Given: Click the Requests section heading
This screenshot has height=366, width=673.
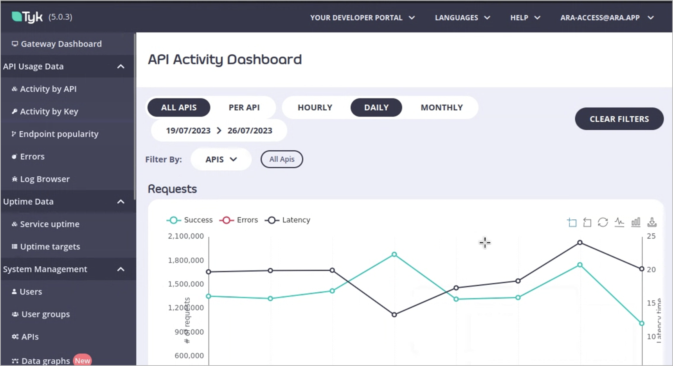Looking at the screenshot, I should (172, 189).
